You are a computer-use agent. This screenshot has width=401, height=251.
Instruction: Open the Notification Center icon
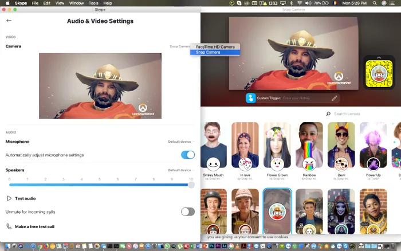click(x=392, y=3)
